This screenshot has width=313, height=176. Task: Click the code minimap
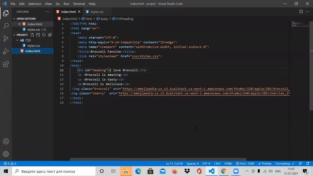coord(300,24)
